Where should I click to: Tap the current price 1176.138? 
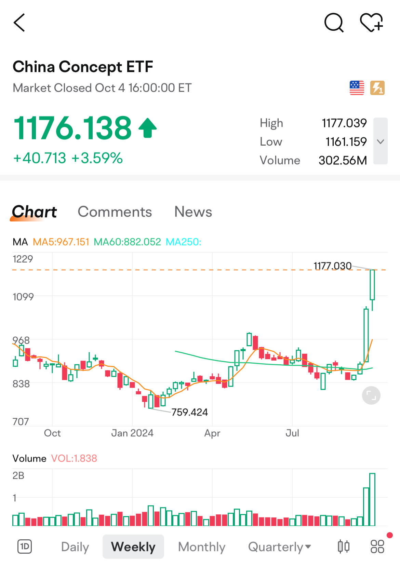[72, 128]
